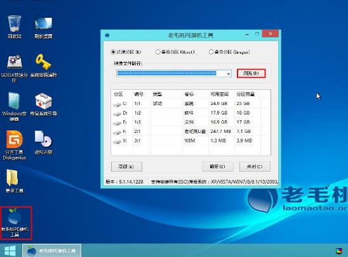Select the '24.9 GB' free space cell
Image resolution: width=348 pixels, height=257 pixels.
click(x=219, y=104)
